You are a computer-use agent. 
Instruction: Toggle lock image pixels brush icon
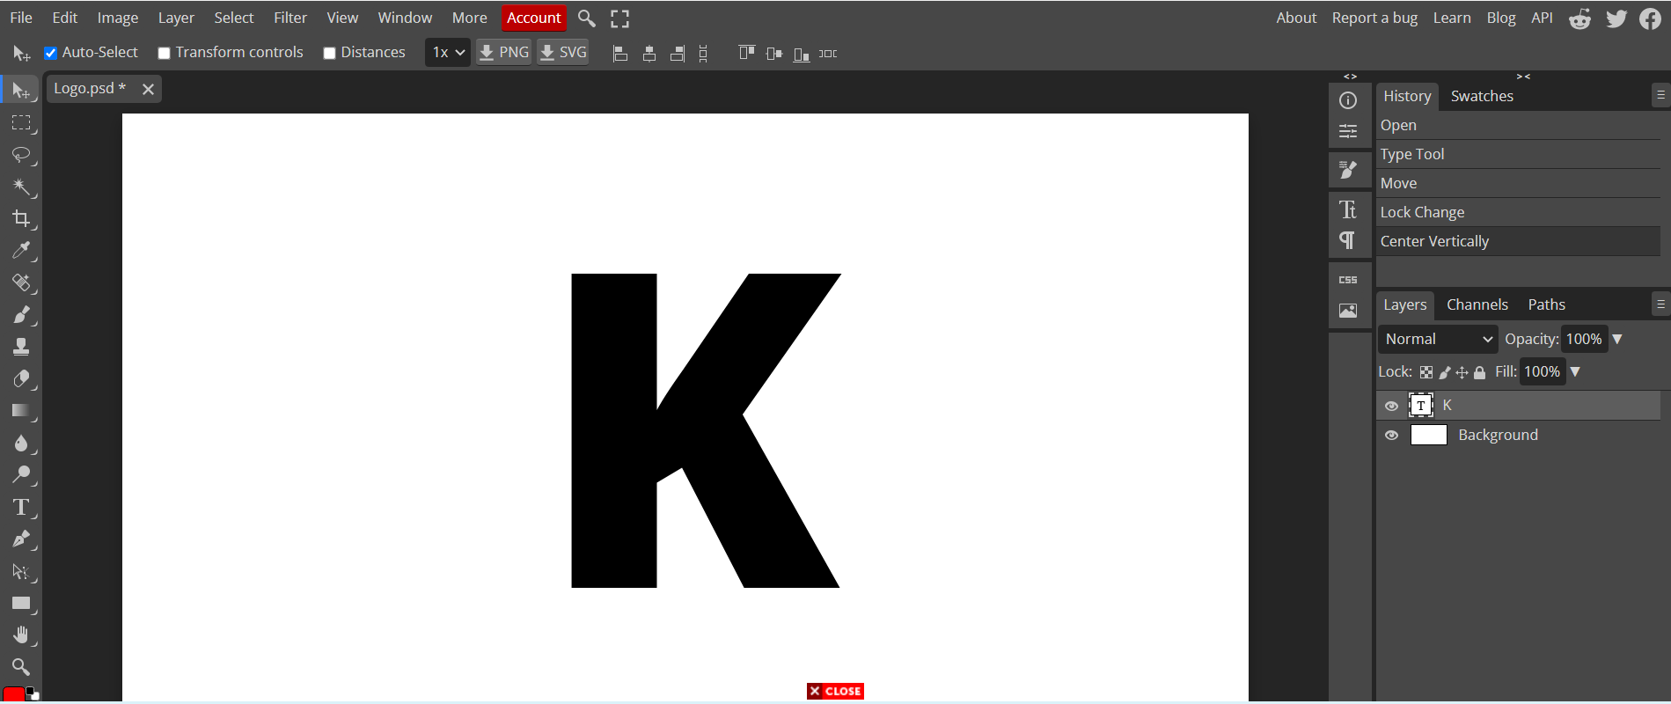[x=1445, y=372]
